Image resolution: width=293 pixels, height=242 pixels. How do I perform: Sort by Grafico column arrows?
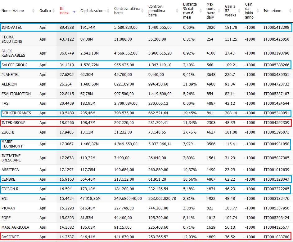tap(53, 11)
